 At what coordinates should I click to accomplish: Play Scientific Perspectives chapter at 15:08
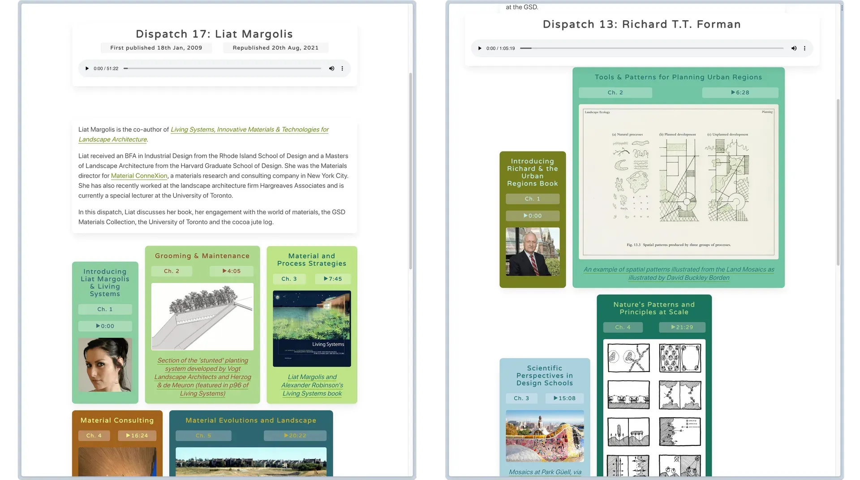pos(564,398)
